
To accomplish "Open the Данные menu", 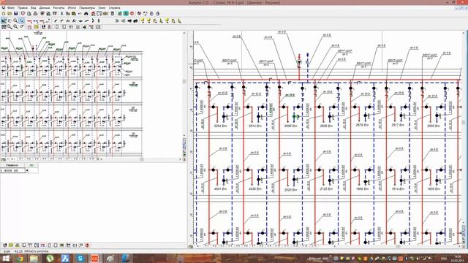I will [45, 8].
